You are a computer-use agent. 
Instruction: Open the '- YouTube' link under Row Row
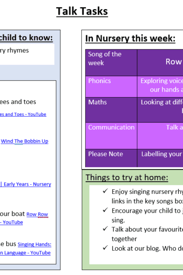point(11,222)
